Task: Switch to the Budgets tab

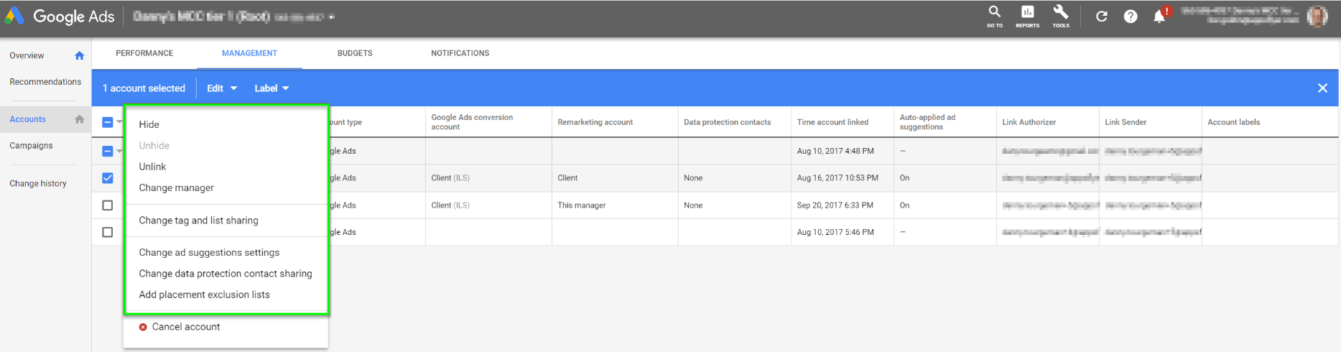Action: (355, 53)
